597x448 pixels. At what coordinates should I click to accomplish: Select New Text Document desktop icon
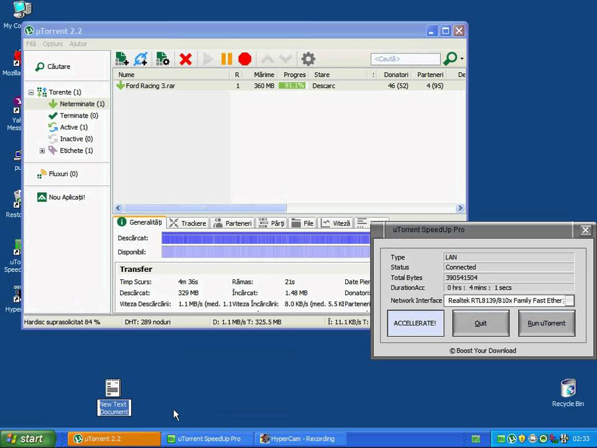tap(113, 397)
